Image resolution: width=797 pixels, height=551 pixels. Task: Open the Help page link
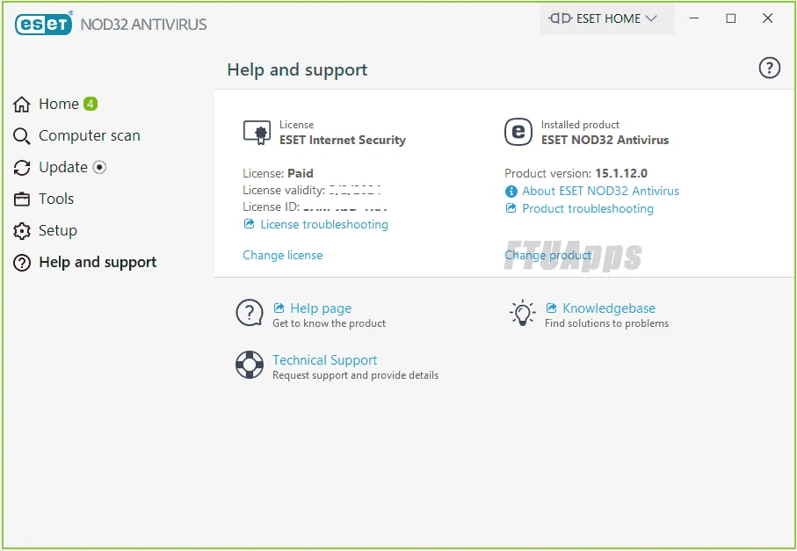pyautogui.click(x=321, y=308)
